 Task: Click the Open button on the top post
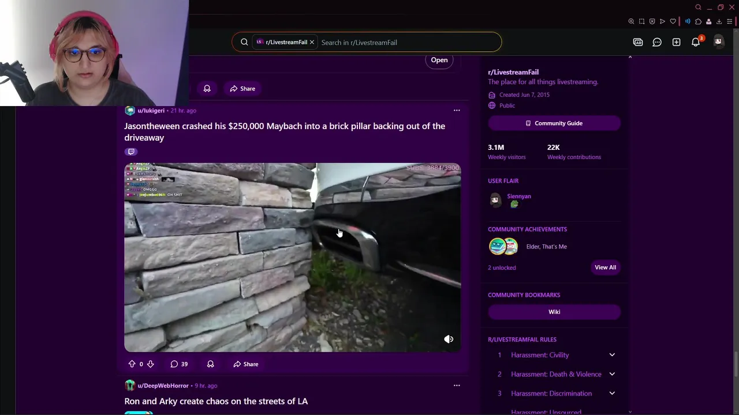pos(439,60)
